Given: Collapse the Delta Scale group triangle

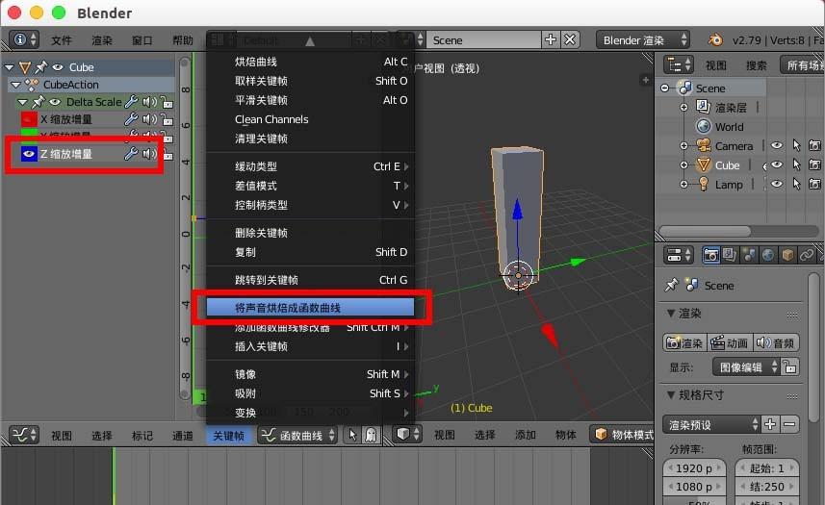Looking at the screenshot, I should [x=22, y=102].
